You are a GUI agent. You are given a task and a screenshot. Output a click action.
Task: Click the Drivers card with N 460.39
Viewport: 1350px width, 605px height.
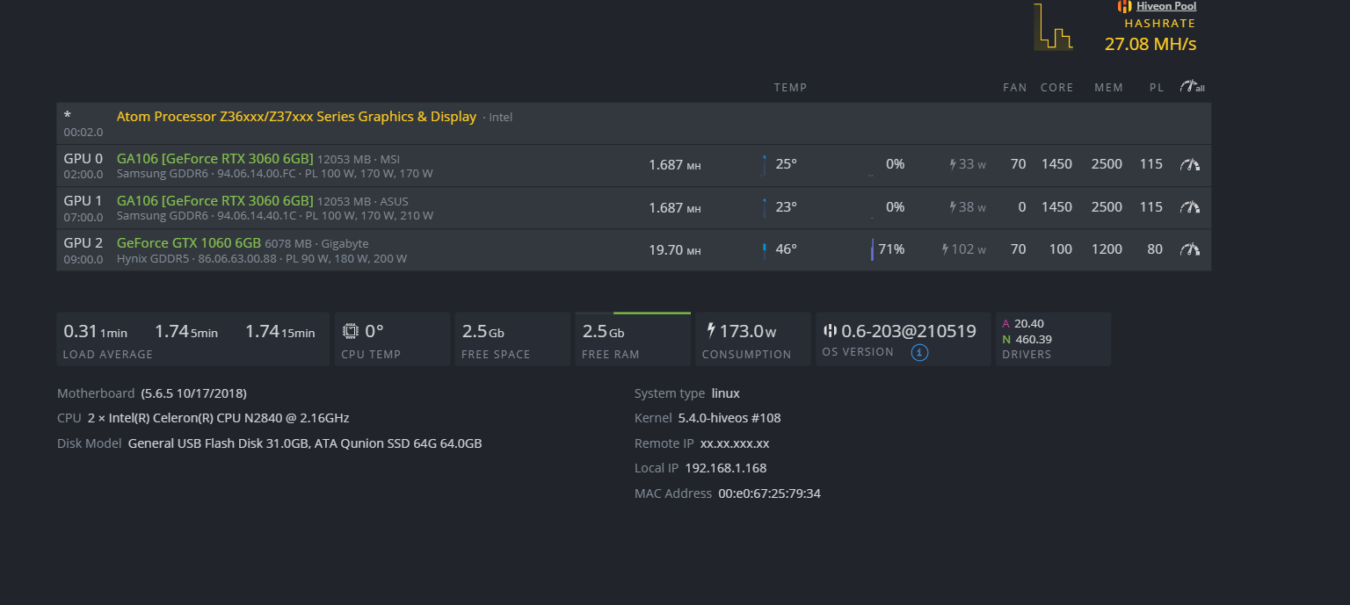coord(1053,339)
